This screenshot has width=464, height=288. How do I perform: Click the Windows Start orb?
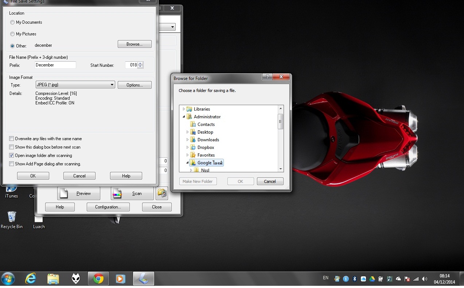(x=8, y=279)
